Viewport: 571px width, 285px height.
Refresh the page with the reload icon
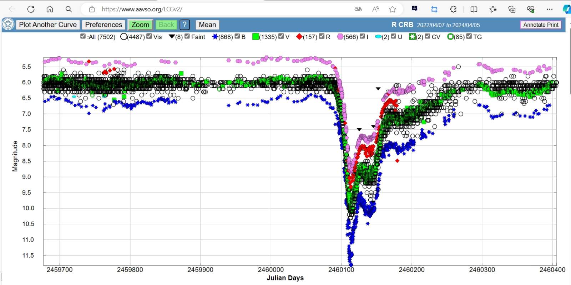(31, 9)
